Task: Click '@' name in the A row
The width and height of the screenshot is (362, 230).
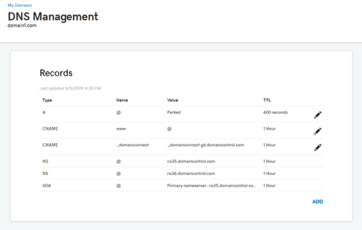Action: coord(118,113)
